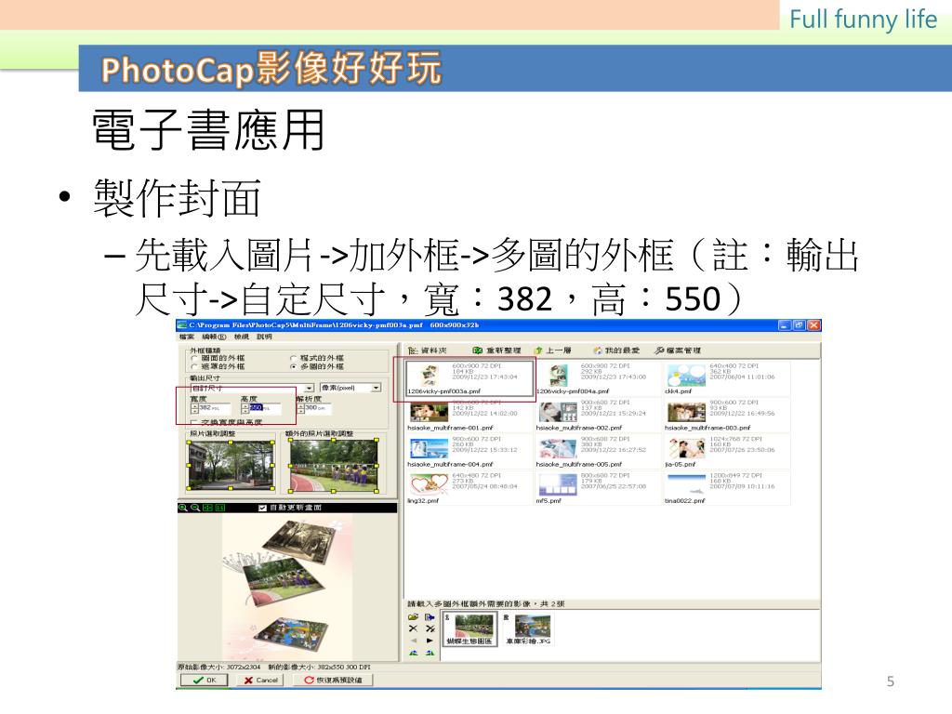Viewport: 952px width, 714px height.
Task: Click the OK button
Action: tap(203, 680)
